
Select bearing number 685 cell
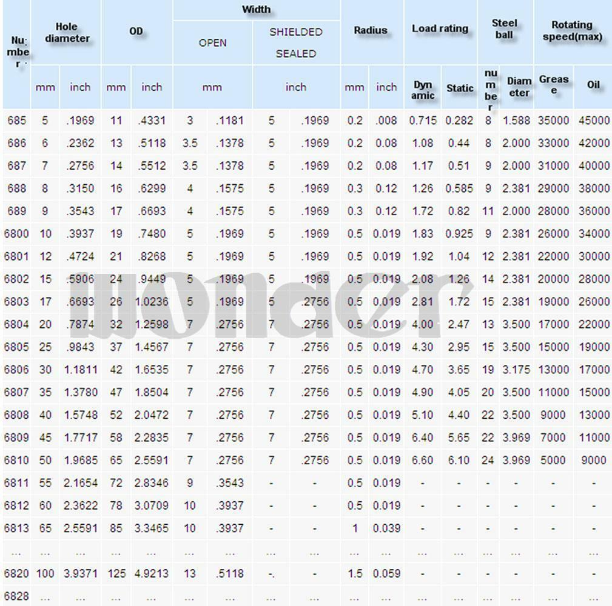(x=17, y=121)
